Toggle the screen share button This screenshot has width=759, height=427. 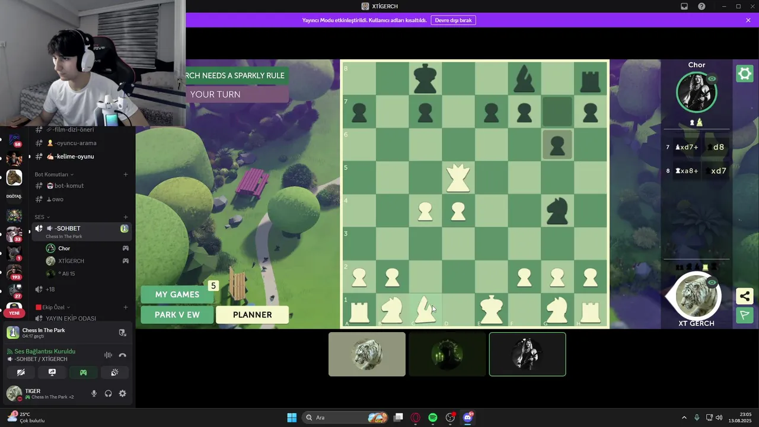click(52, 372)
